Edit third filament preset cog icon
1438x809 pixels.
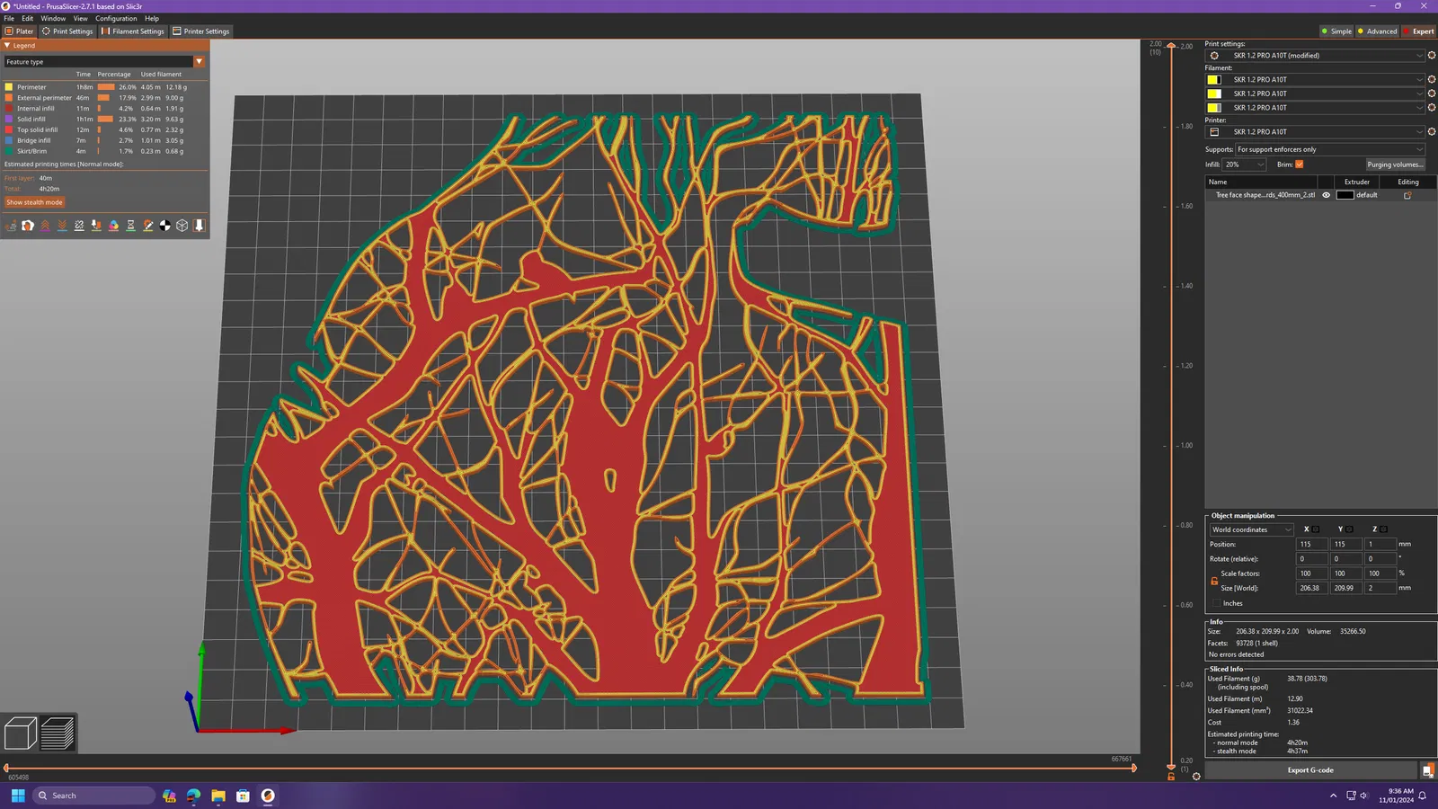pyautogui.click(x=1432, y=108)
